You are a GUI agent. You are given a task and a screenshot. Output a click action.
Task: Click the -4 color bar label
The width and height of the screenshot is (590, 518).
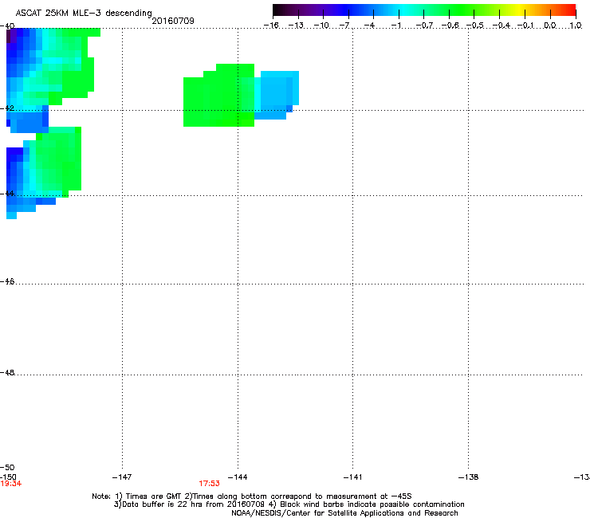click(369, 26)
